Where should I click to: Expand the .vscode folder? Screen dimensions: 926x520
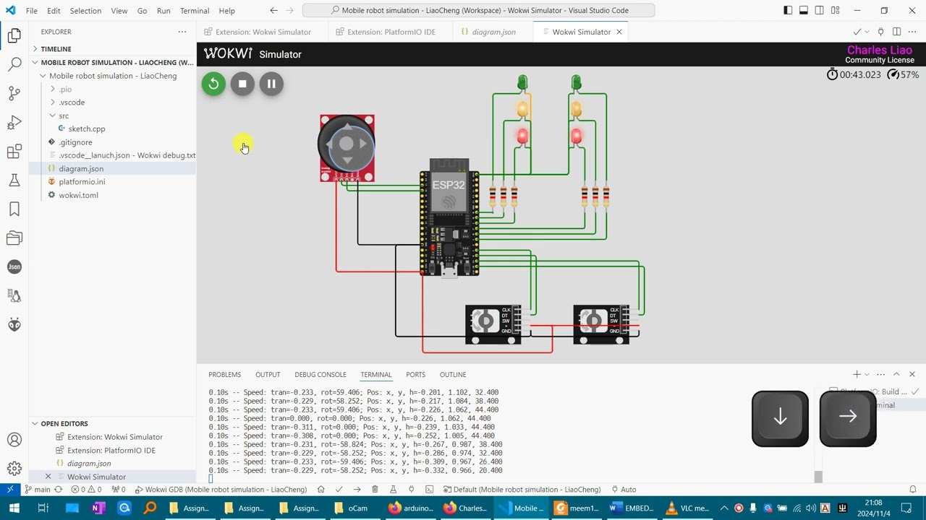click(112, 103)
